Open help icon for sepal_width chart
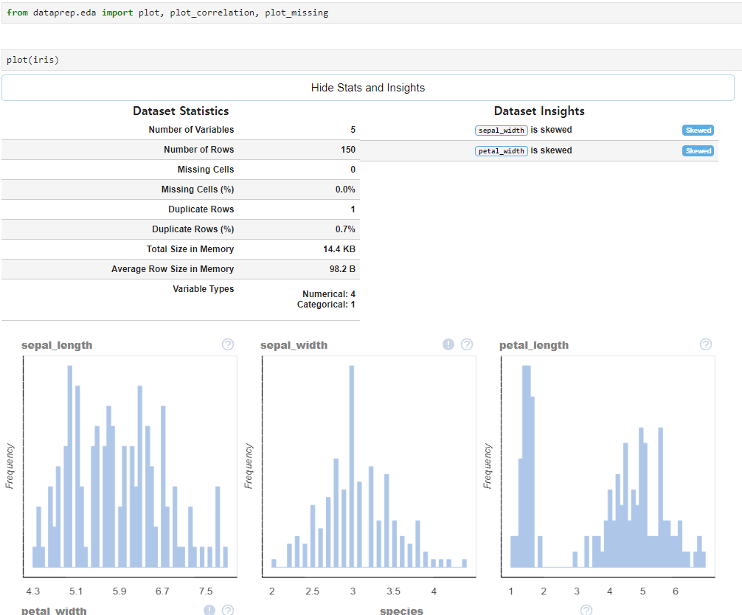Screen dimensions: 742x615 click(467, 344)
